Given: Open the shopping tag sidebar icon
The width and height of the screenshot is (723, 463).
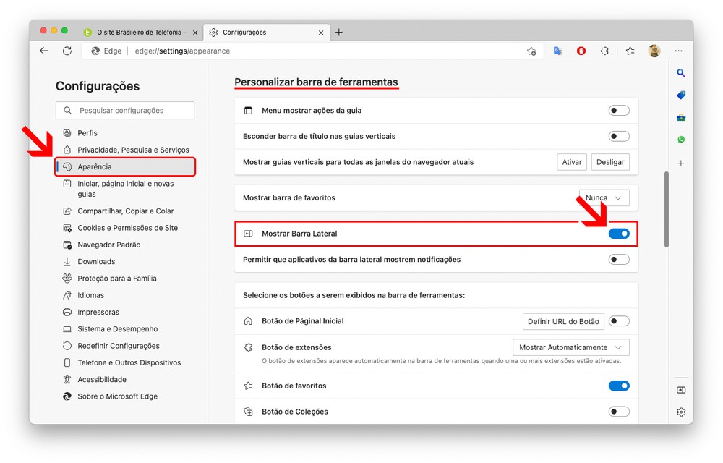Looking at the screenshot, I should click(680, 95).
